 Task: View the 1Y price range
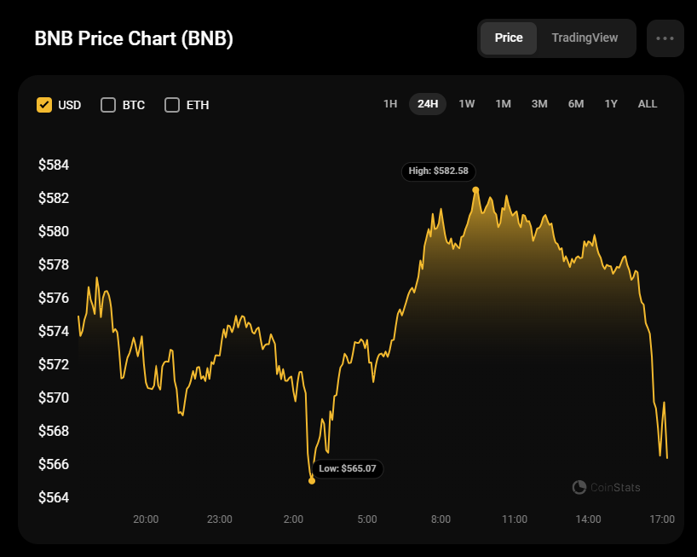pyautogui.click(x=611, y=104)
